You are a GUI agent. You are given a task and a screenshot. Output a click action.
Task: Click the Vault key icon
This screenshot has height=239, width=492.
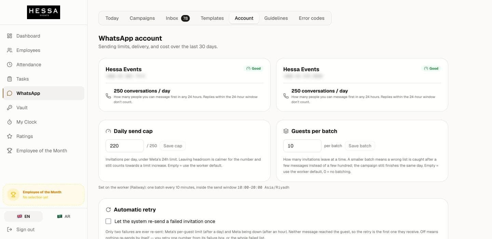10,108
